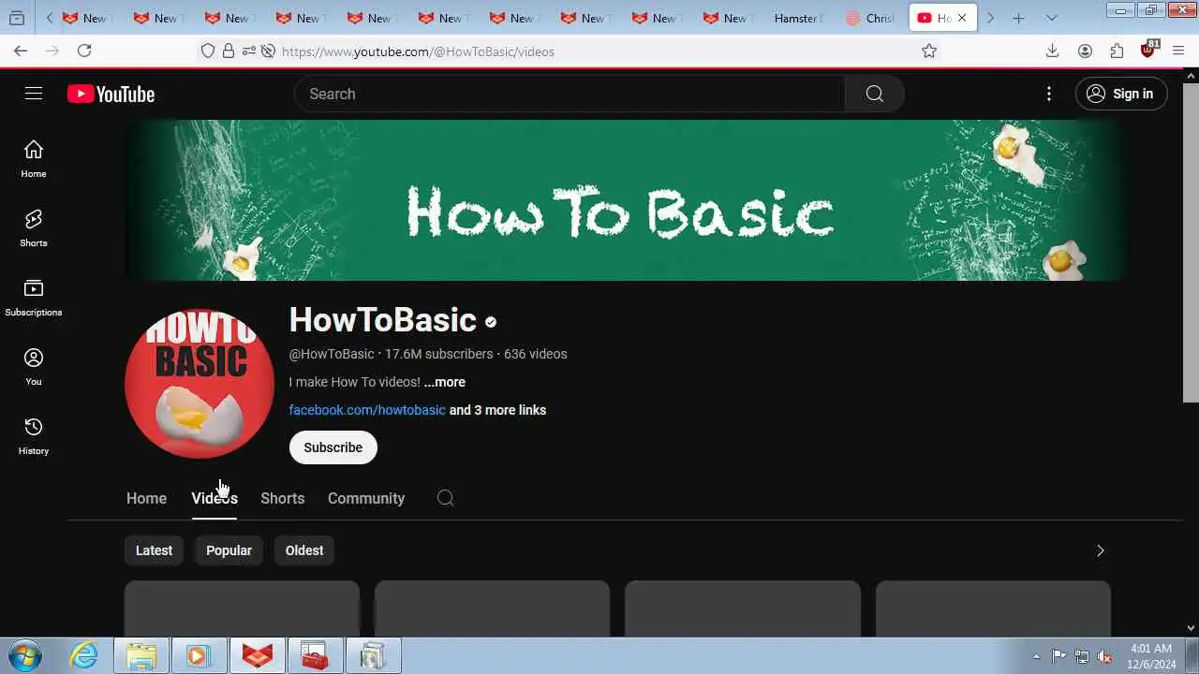The height and width of the screenshot is (674, 1199).
Task: Expand the channel description with ...more
Action: (x=444, y=382)
